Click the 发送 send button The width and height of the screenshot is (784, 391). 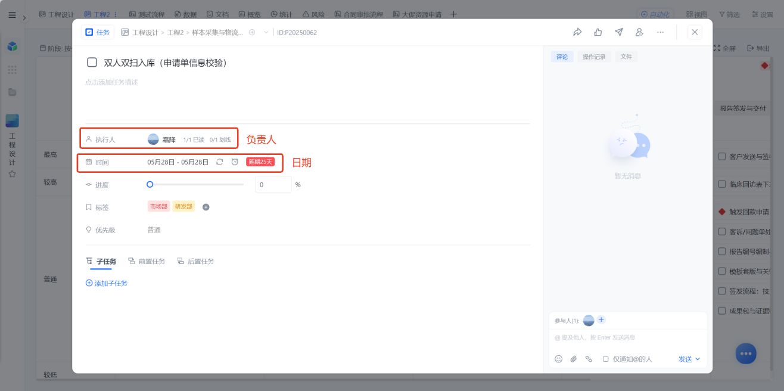coord(685,359)
